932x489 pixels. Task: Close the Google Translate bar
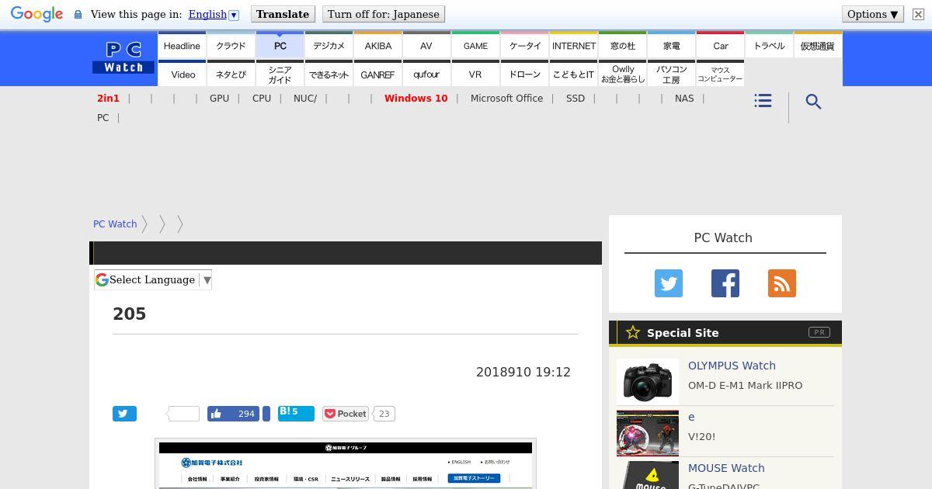point(918,14)
